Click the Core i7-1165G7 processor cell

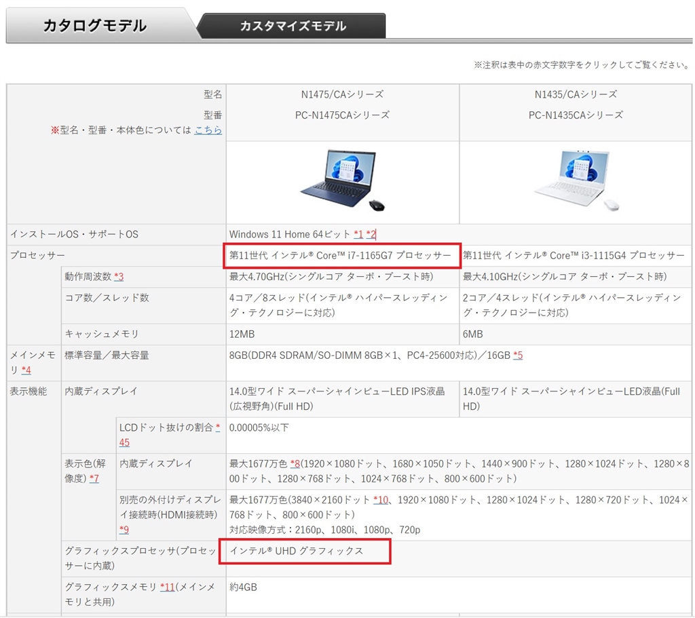pos(343,256)
